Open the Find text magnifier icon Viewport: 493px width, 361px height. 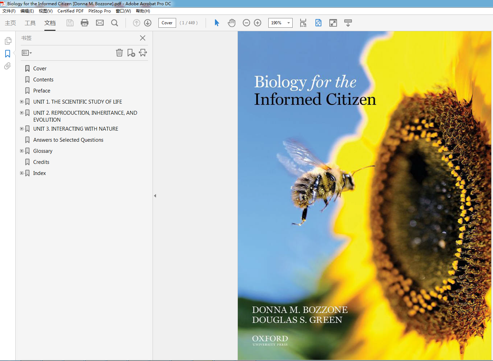pos(114,23)
